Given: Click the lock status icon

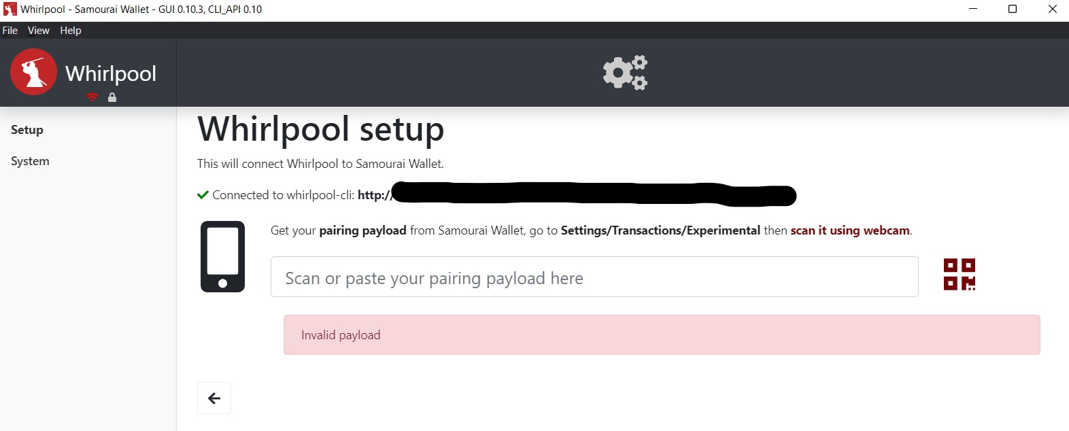Looking at the screenshot, I should click(112, 97).
